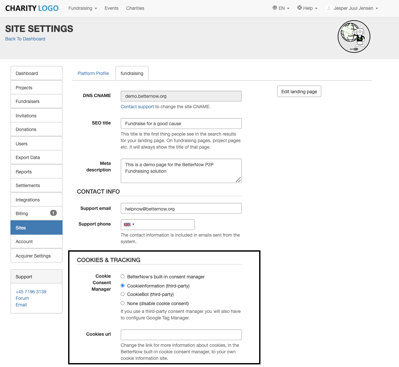Click Back To Dashboard link

point(25,39)
